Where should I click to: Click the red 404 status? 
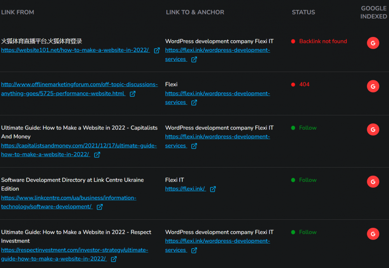(x=304, y=84)
